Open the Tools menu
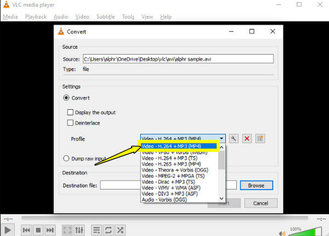This screenshot has width=329, height=236. click(x=128, y=16)
